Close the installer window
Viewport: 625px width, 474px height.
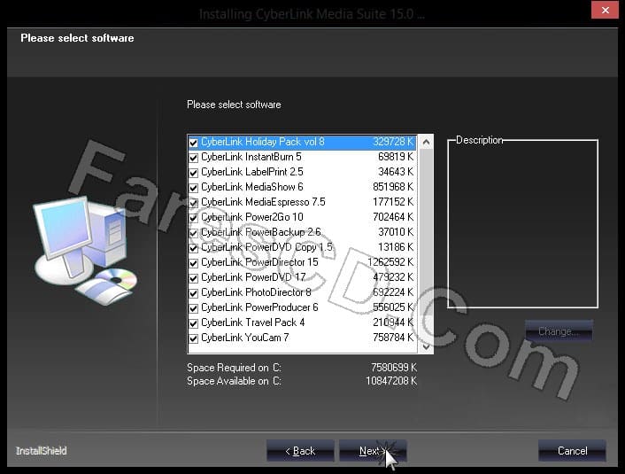point(605,10)
